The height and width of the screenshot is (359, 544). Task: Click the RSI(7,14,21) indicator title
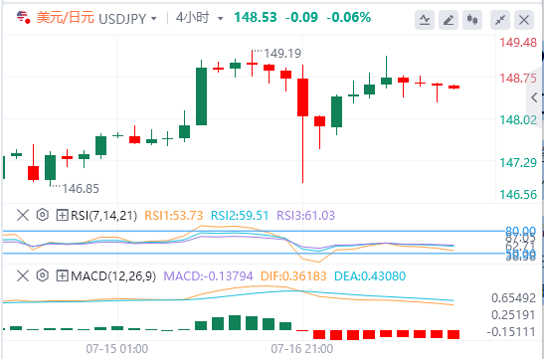[103, 216]
